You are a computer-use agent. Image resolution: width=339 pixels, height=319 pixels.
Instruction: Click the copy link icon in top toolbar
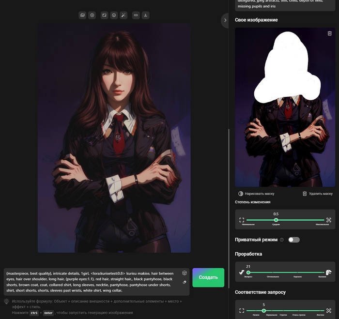pyautogui.click(x=136, y=15)
